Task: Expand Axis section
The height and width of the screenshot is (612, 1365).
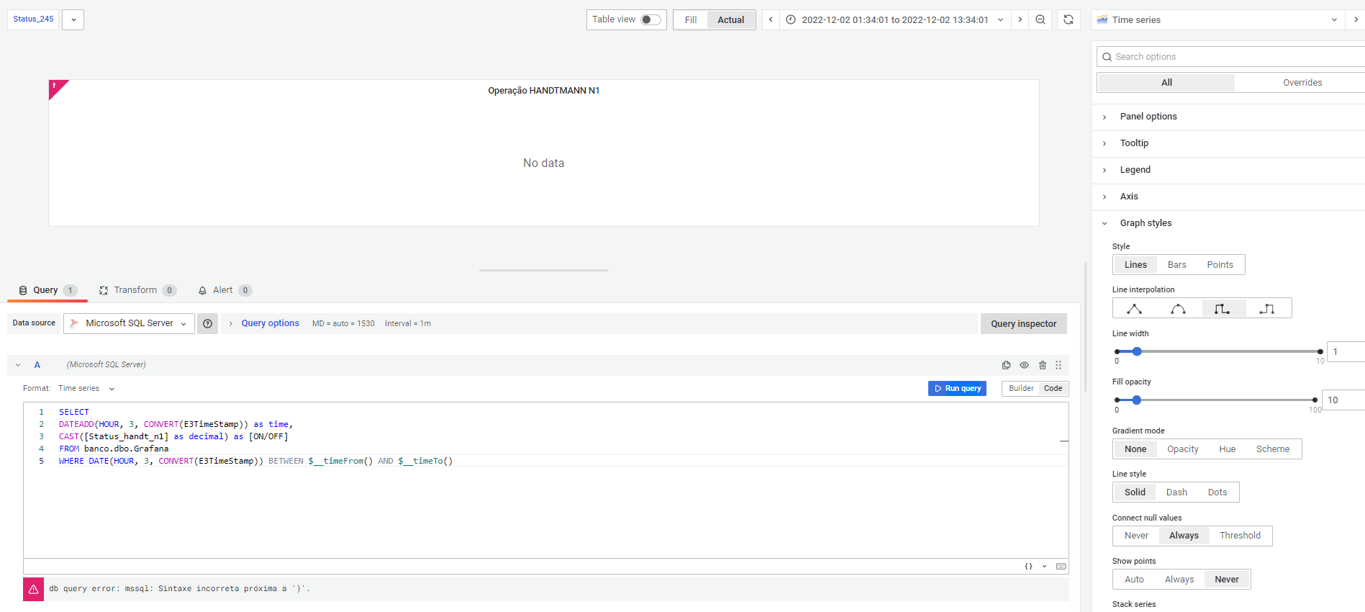Action: coord(1129,197)
